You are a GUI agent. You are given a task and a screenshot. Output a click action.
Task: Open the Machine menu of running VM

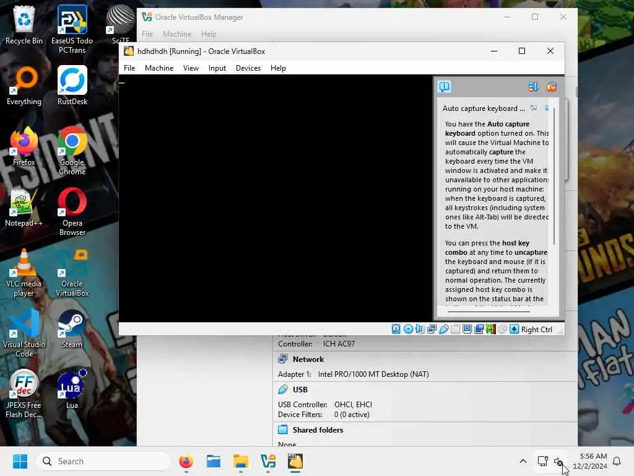coord(159,68)
